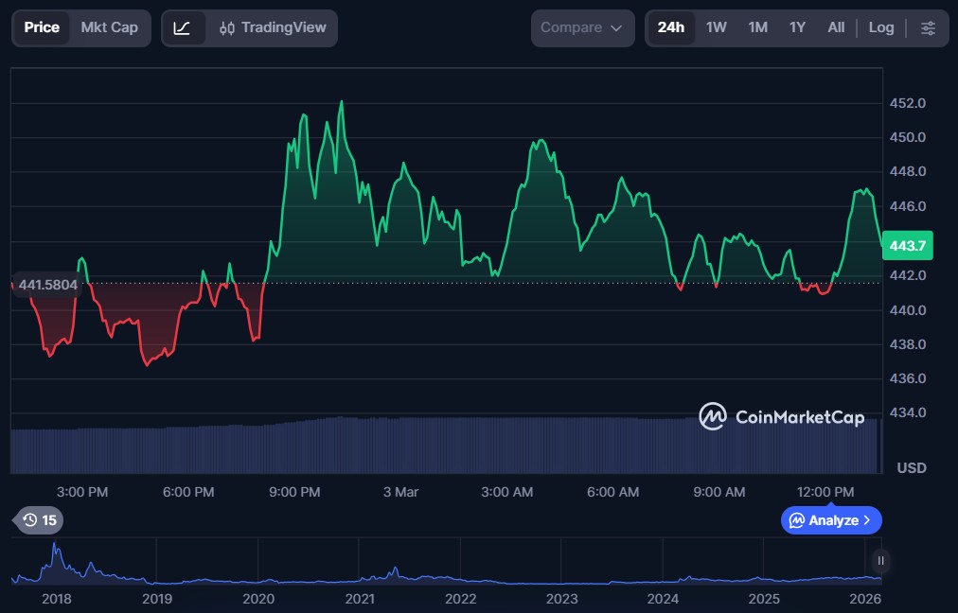The width and height of the screenshot is (958, 613).
Task: Switch chart to Price view
Action: pos(42,28)
